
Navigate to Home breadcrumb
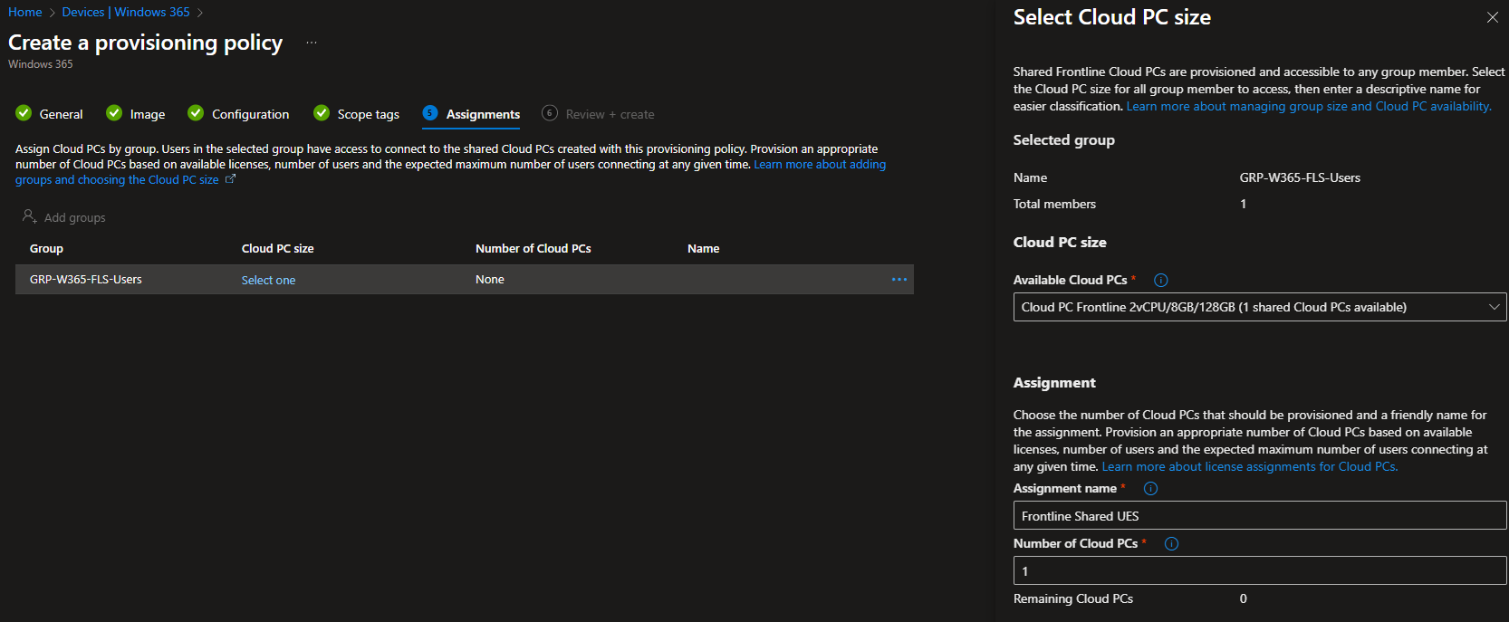[25, 13]
